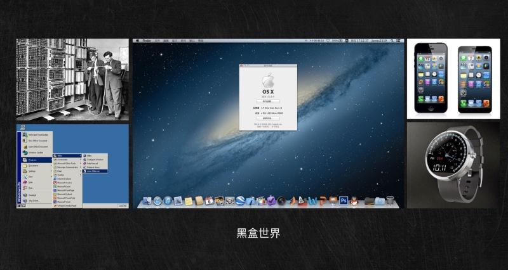Click the vintage computer room photo
The width and height of the screenshot is (508, 270).
click(72, 80)
